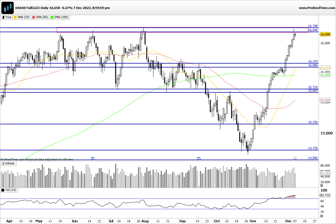Viewport: 336px width, 224px height.
Task: Click the Aug label on the date axis
Action: coord(145,221)
